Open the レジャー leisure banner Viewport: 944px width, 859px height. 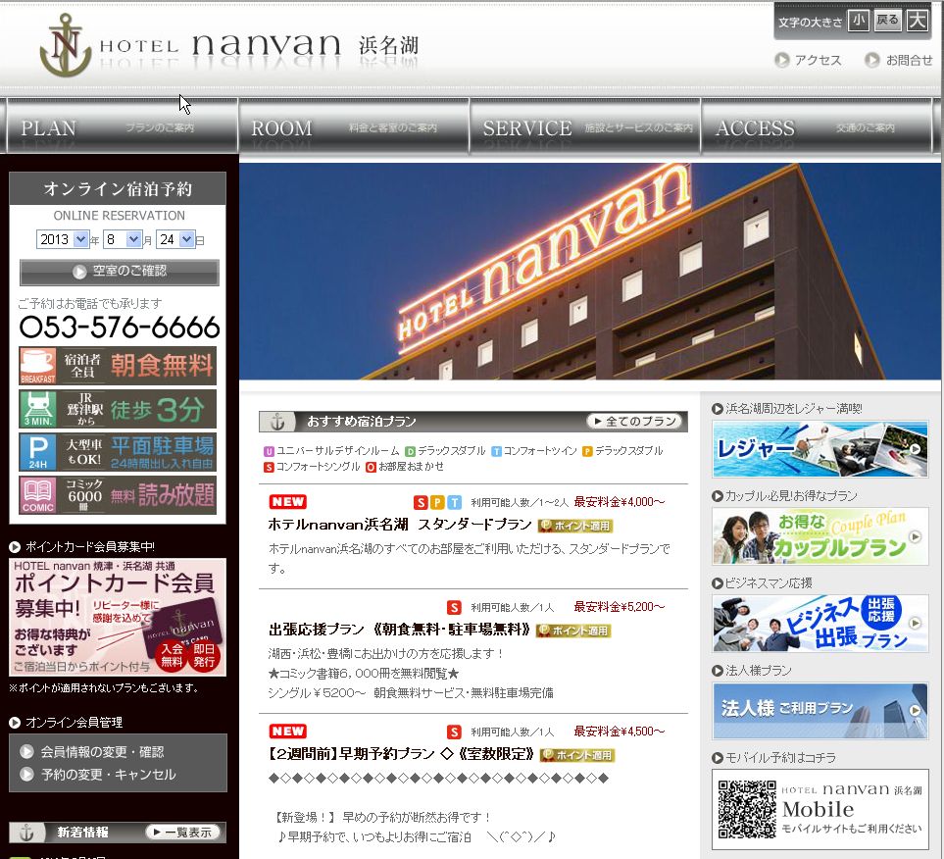pos(820,449)
